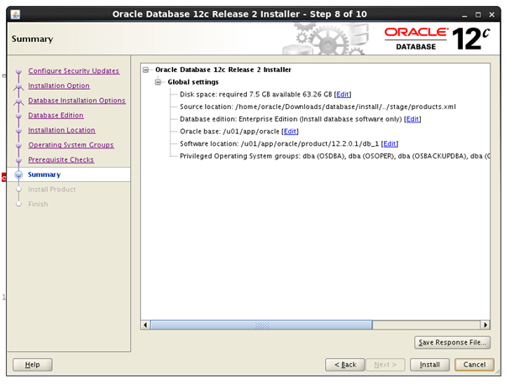Open Database Installation Options step
The image size is (509, 384).
pyautogui.click(x=76, y=101)
